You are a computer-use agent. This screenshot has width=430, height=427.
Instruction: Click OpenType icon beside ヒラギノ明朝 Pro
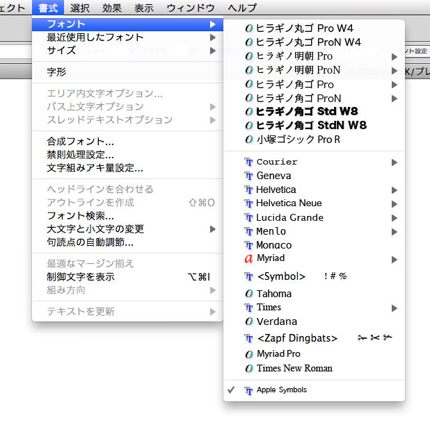248,56
